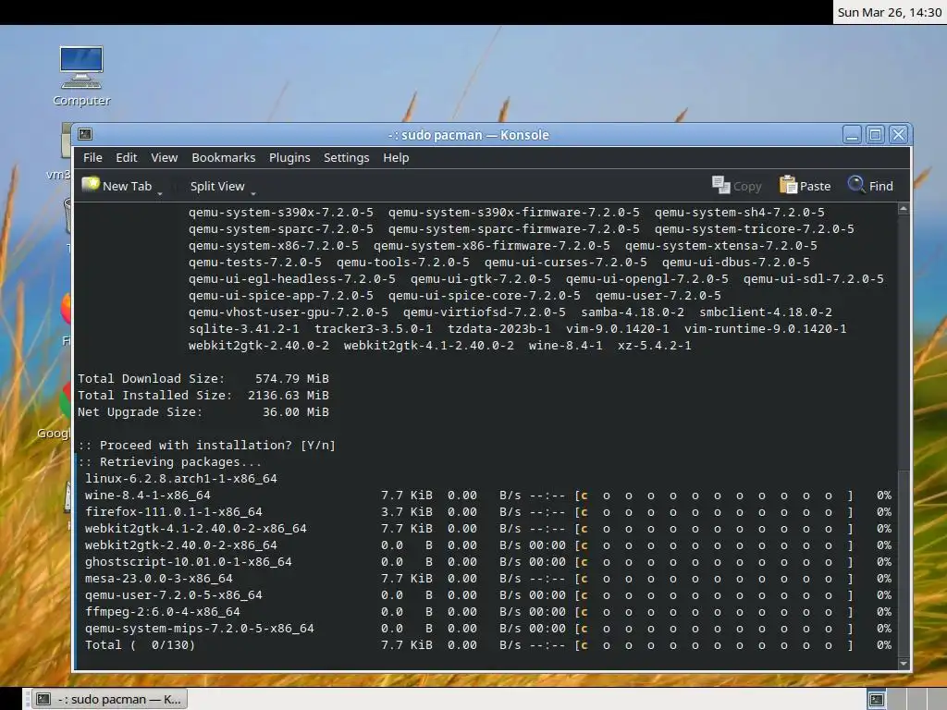Click the qemu-ui-gtk-7.2.0-5 package name
The width and height of the screenshot is (947, 710).
[481, 279]
